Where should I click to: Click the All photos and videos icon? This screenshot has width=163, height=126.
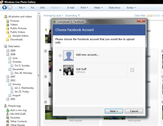click(5, 16)
